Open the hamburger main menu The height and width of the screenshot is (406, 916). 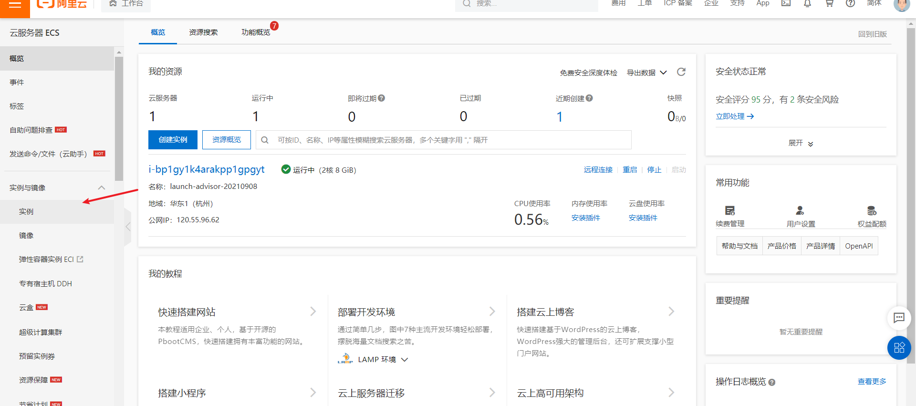(x=15, y=5)
